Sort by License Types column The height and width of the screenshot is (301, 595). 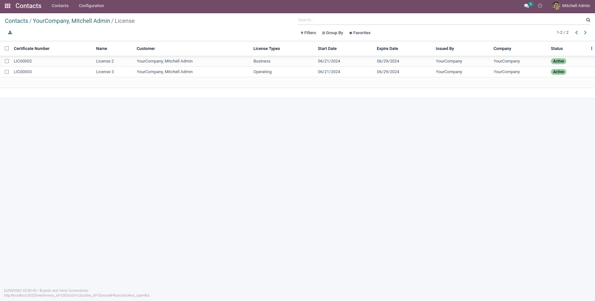click(267, 49)
